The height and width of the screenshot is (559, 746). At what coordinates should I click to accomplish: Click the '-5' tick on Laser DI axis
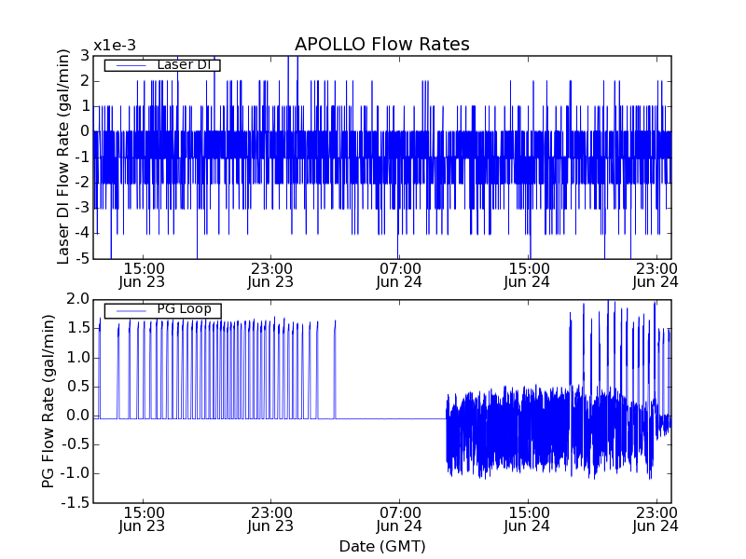pos(85,259)
